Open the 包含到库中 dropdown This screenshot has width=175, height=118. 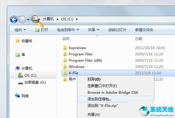[x=68, y=30]
